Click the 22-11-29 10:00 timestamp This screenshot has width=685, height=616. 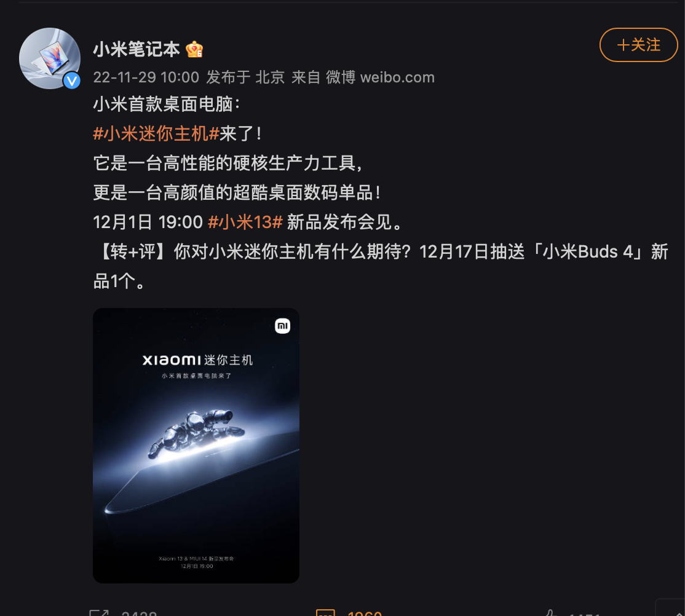[x=146, y=77]
